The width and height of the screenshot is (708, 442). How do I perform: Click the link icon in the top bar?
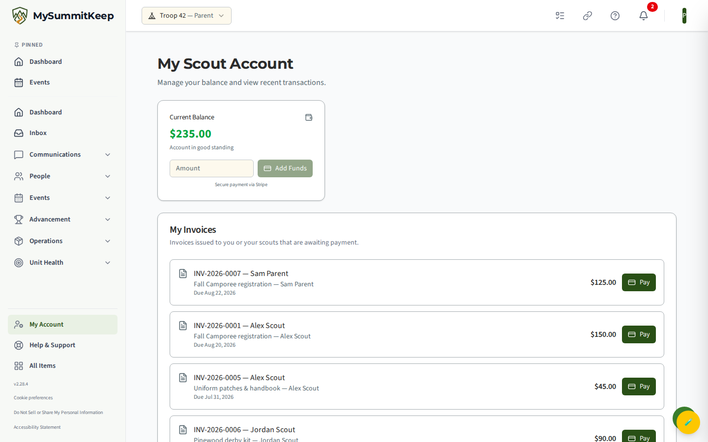click(588, 16)
